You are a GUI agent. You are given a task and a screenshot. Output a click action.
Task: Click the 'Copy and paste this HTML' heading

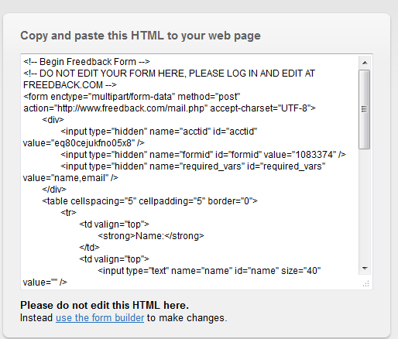click(x=140, y=36)
